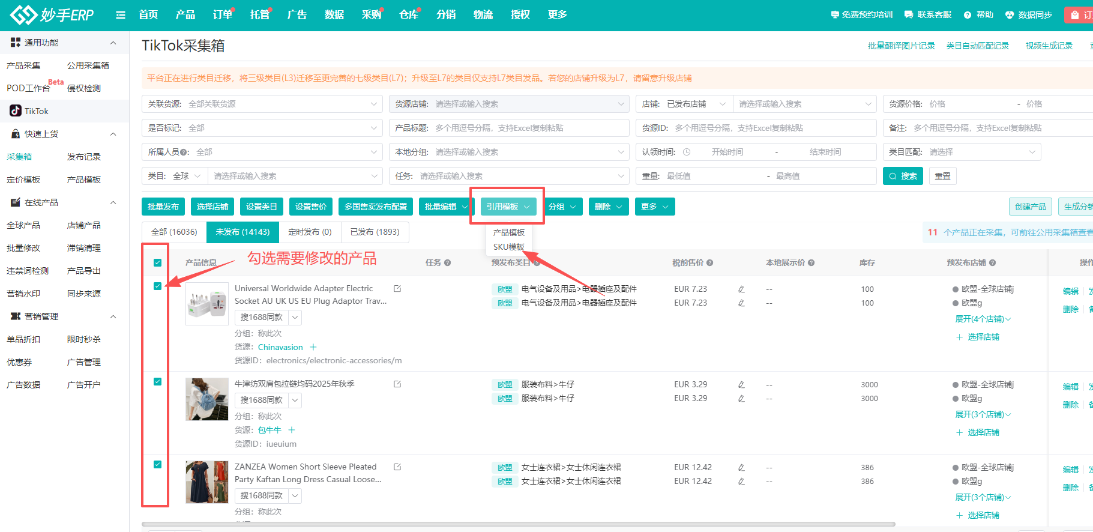
Task: Open the 引用模板 dropdown button
Action: pyautogui.click(x=508, y=207)
